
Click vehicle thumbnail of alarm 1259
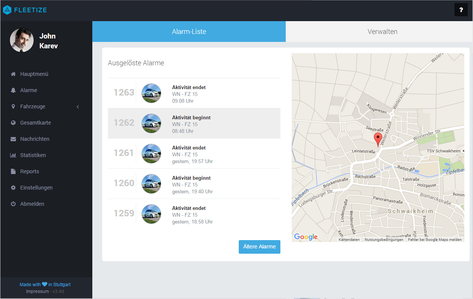tap(151, 214)
